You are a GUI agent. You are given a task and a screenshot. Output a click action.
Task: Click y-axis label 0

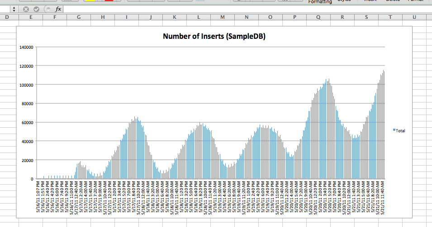(x=32, y=179)
